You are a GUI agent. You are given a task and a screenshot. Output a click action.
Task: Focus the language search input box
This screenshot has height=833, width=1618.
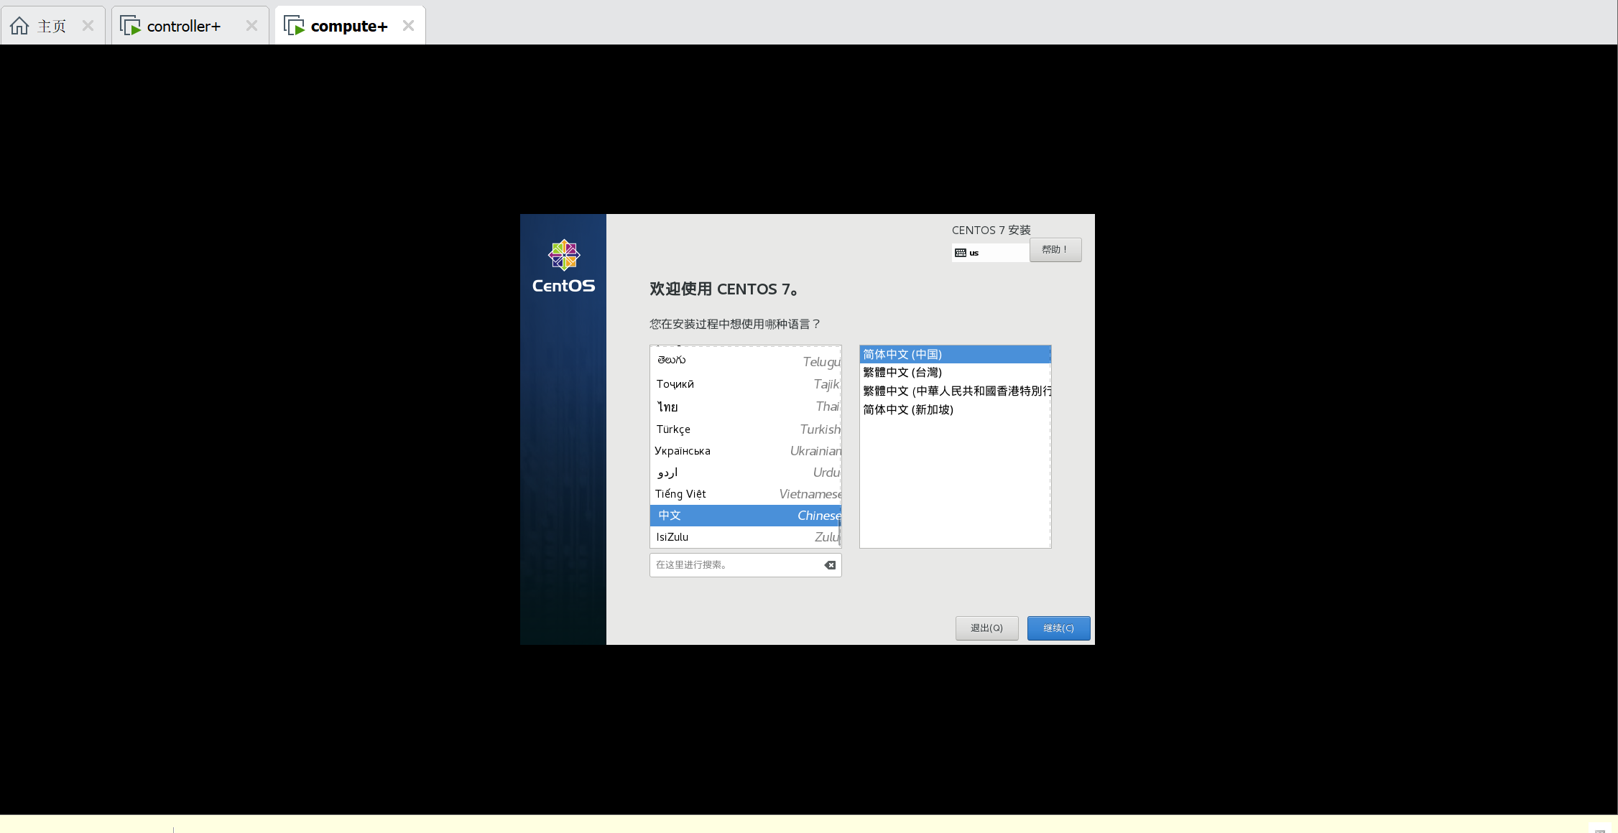click(745, 565)
